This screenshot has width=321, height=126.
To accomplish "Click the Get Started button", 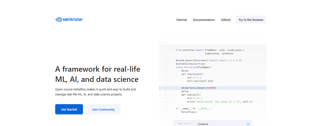I will pyautogui.click(x=69, y=109).
